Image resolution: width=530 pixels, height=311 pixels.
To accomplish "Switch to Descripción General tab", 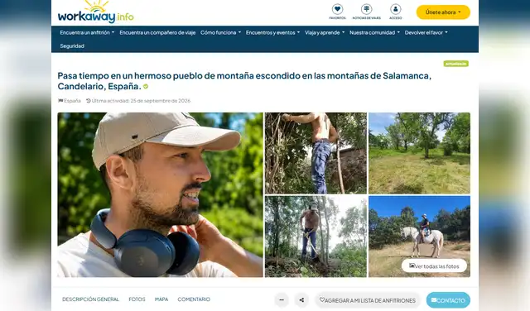I will (x=90, y=299).
